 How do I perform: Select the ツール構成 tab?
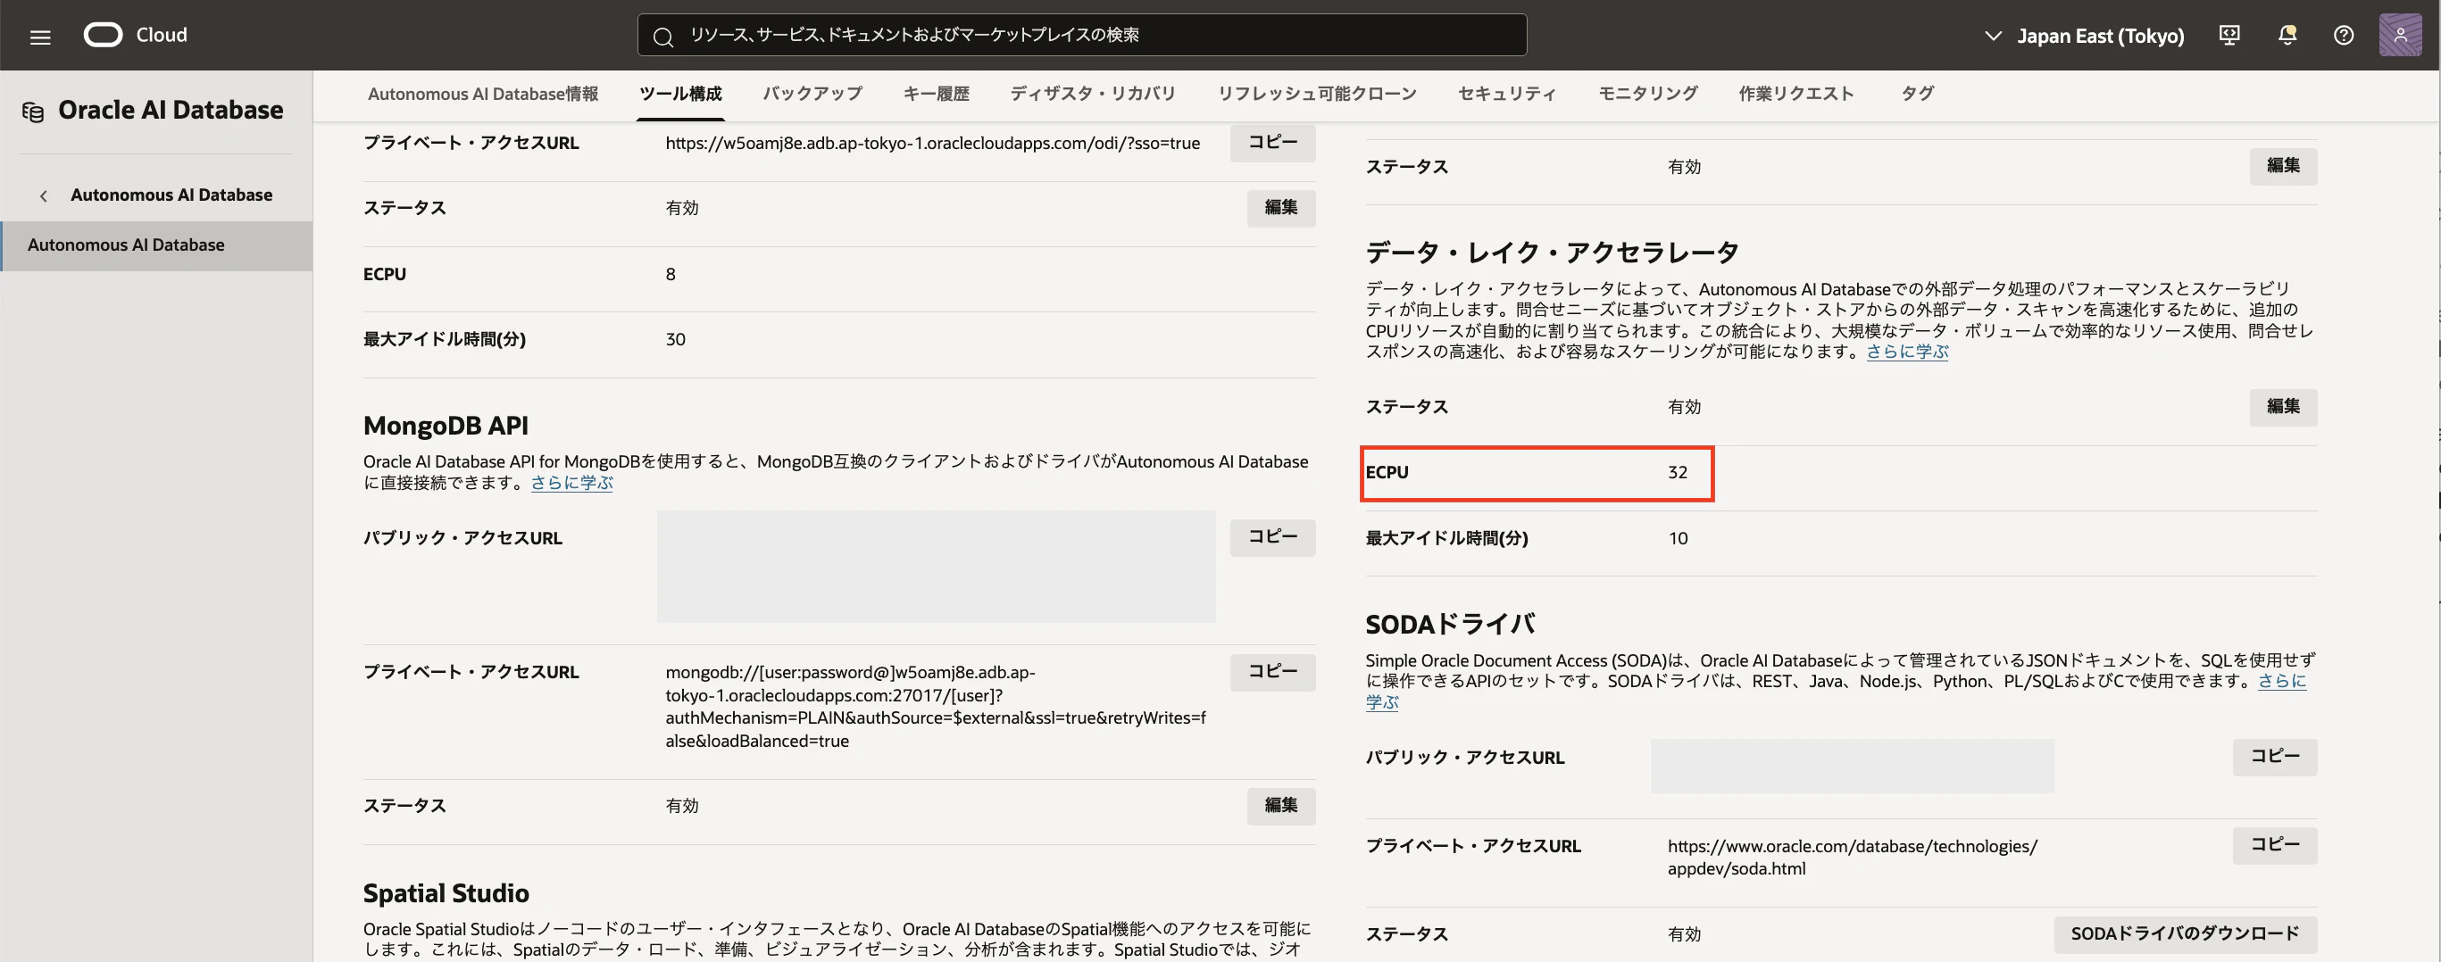coord(680,94)
